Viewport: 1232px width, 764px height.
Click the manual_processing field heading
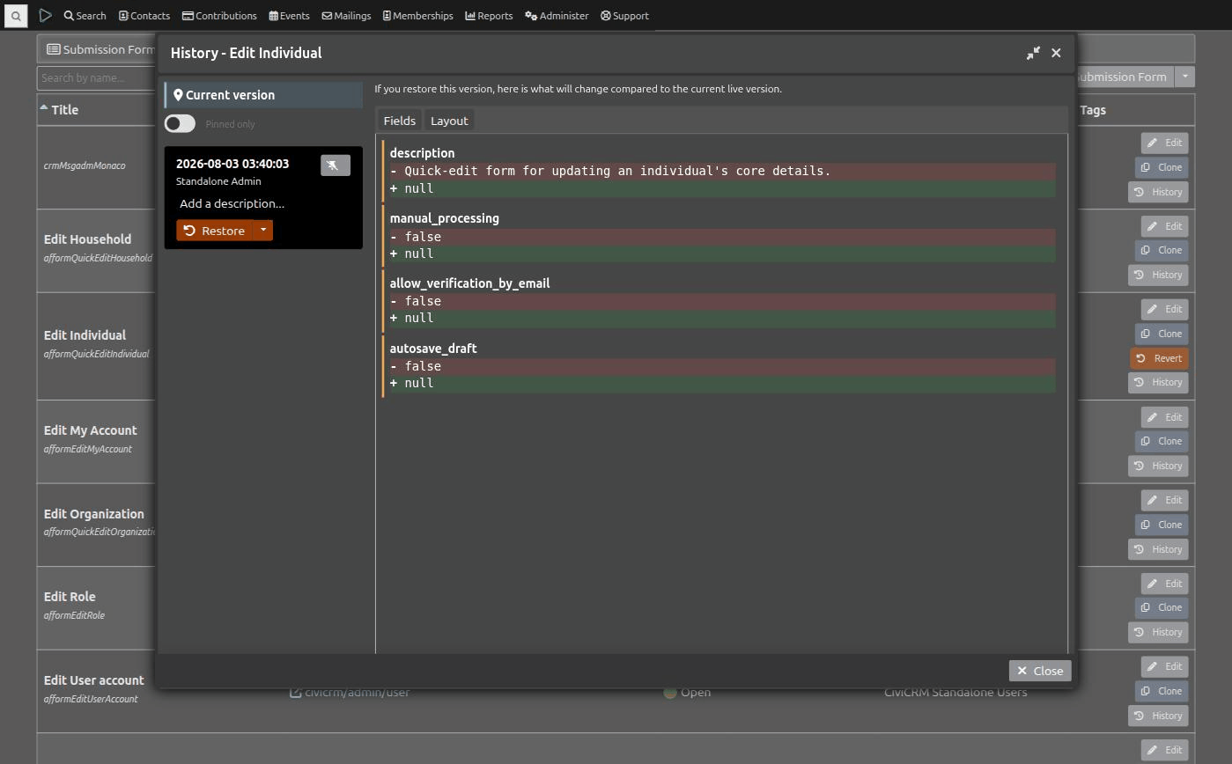pyautogui.click(x=444, y=218)
